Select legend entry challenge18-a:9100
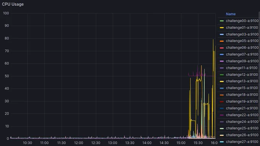Viewport: 260px width, 146px height. [x=242, y=95]
